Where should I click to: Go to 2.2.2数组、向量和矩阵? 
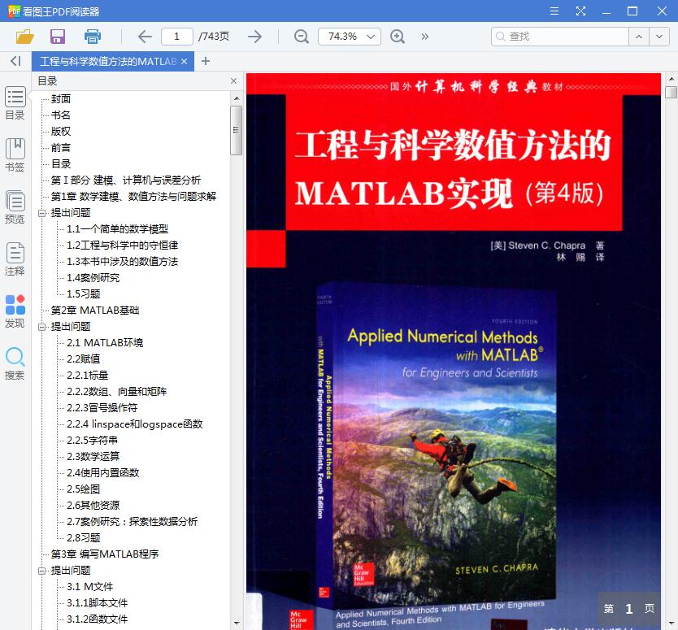[117, 392]
